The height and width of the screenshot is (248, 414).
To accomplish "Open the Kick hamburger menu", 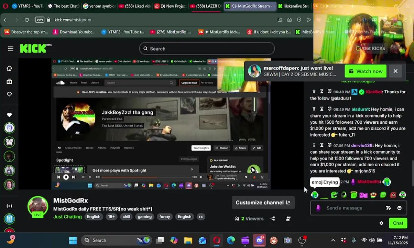I will click(11, 49).
